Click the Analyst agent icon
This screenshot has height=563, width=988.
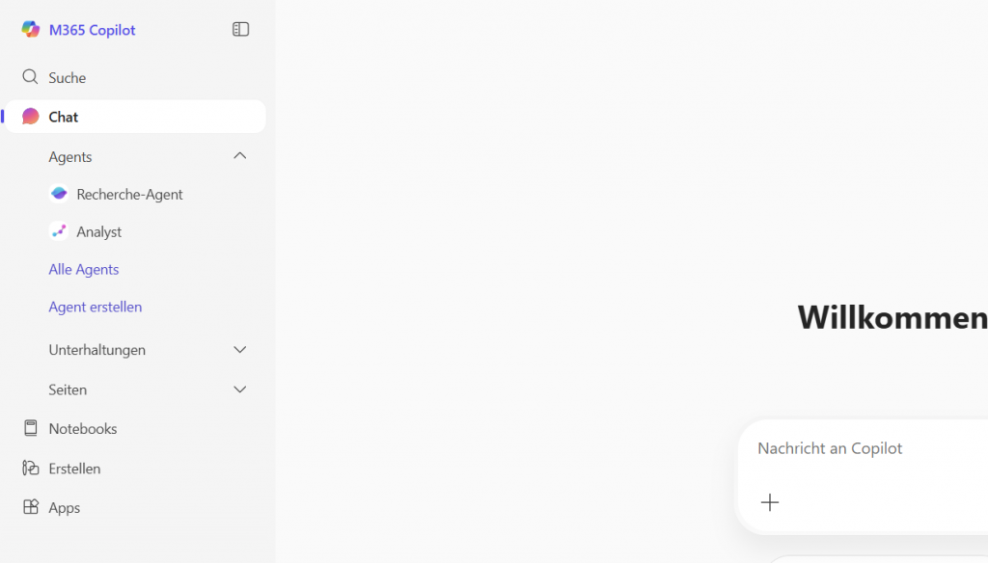[59, 231]
